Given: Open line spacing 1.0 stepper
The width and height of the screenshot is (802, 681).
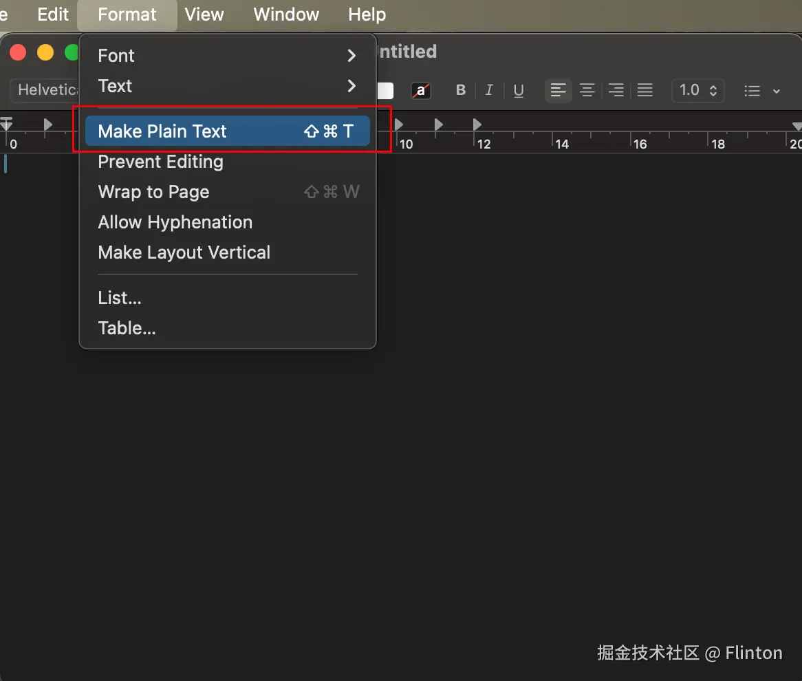Looking at the screenshot, I should (x=697, y=91).
